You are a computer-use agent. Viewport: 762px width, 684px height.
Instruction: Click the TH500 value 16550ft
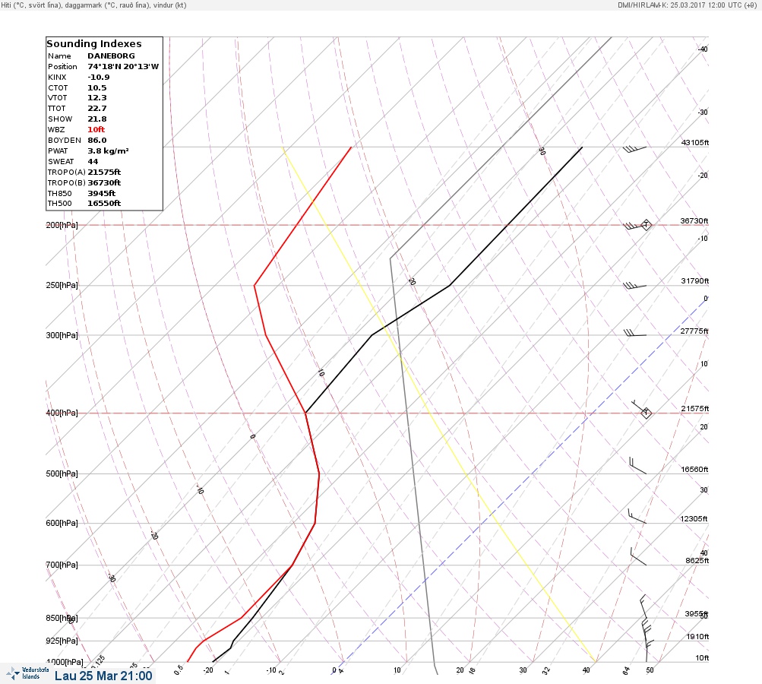[104, 203]
